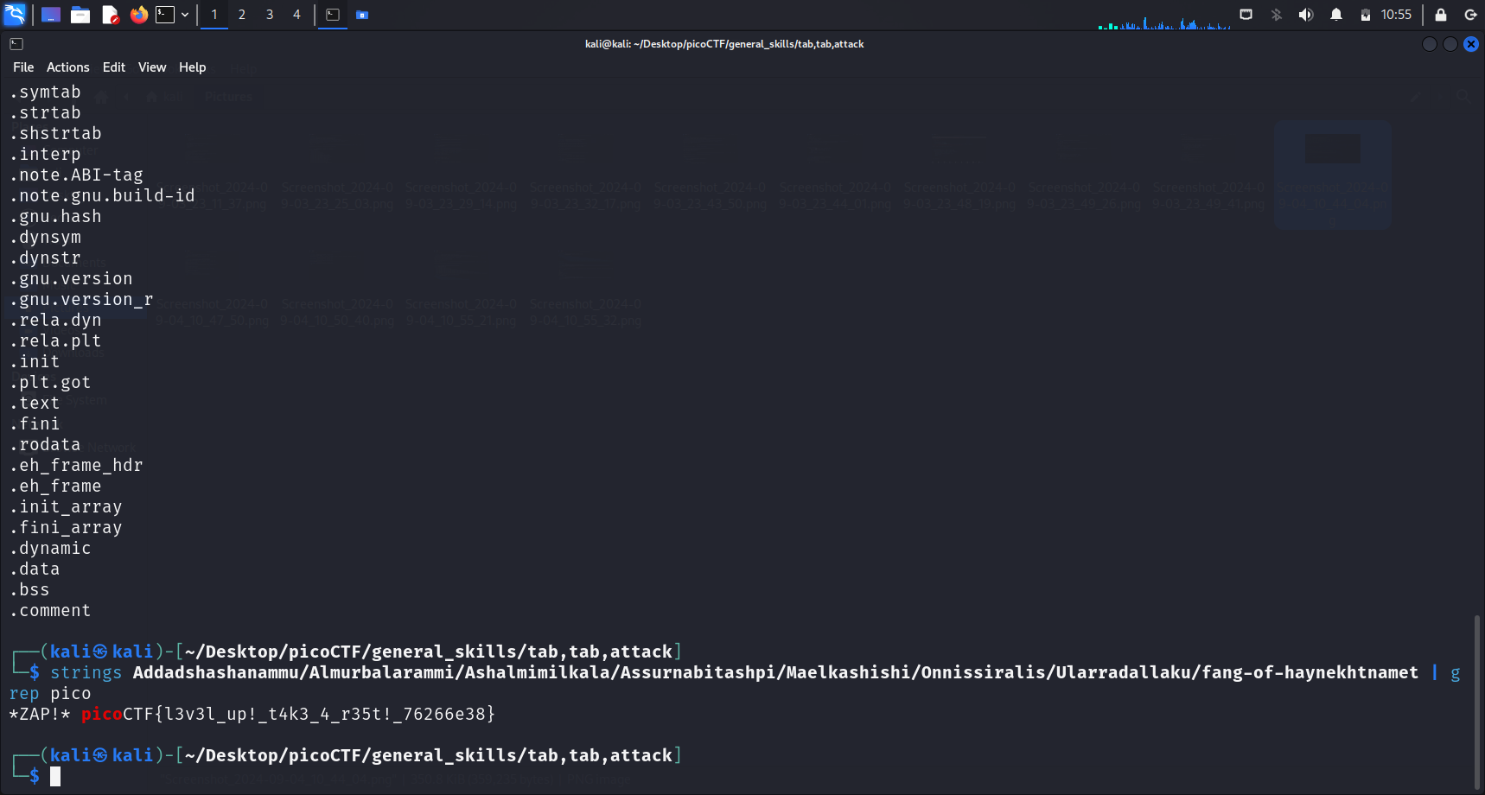Click the log out button in the panel
Screen dimensions: 1485x795
click(x=1470, y=15)
